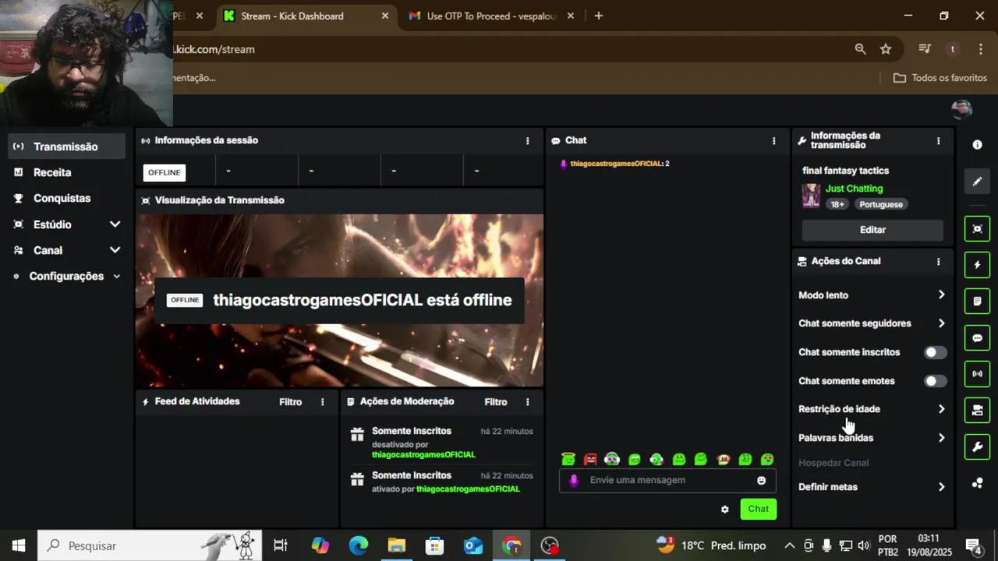Viewport: 998px width, 561px height.
Task: Click Filtro in Ações de Moderação
Action: 495,402
